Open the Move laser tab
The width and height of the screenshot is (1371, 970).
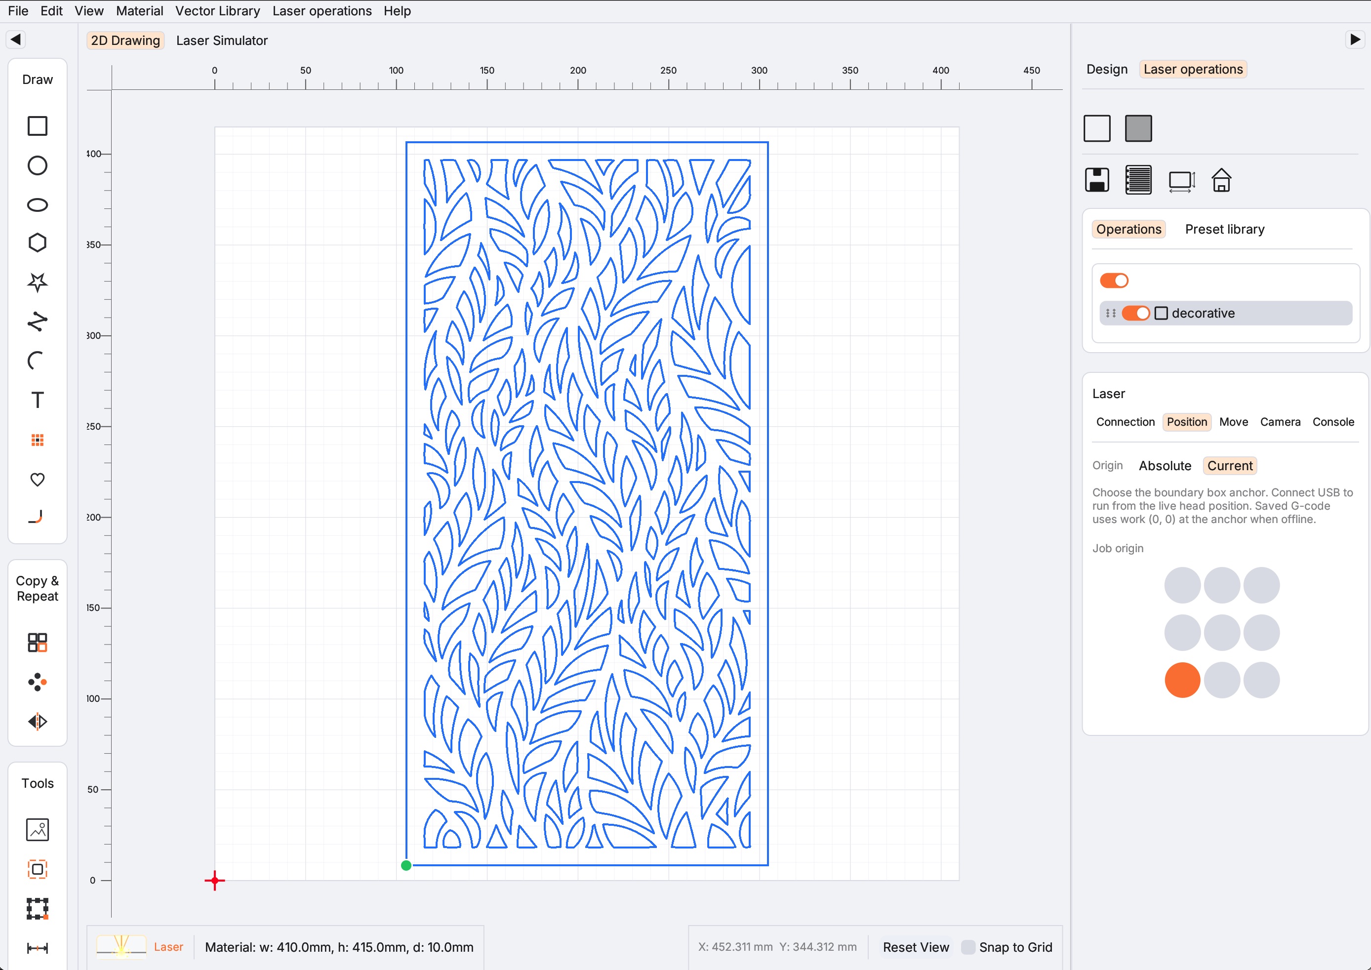pos(1233,422)
